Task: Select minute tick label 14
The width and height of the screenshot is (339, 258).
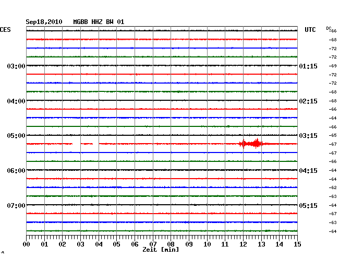Action: point(279,244)
